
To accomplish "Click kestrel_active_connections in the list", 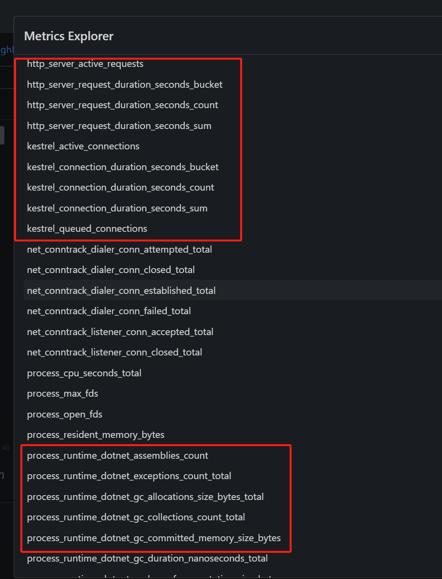I will tap(83, 146).
